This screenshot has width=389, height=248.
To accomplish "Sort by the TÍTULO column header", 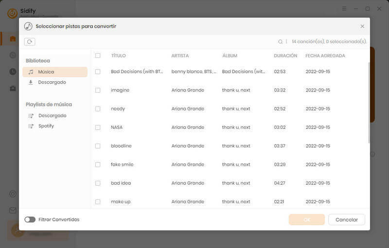I will coord(118,56).
